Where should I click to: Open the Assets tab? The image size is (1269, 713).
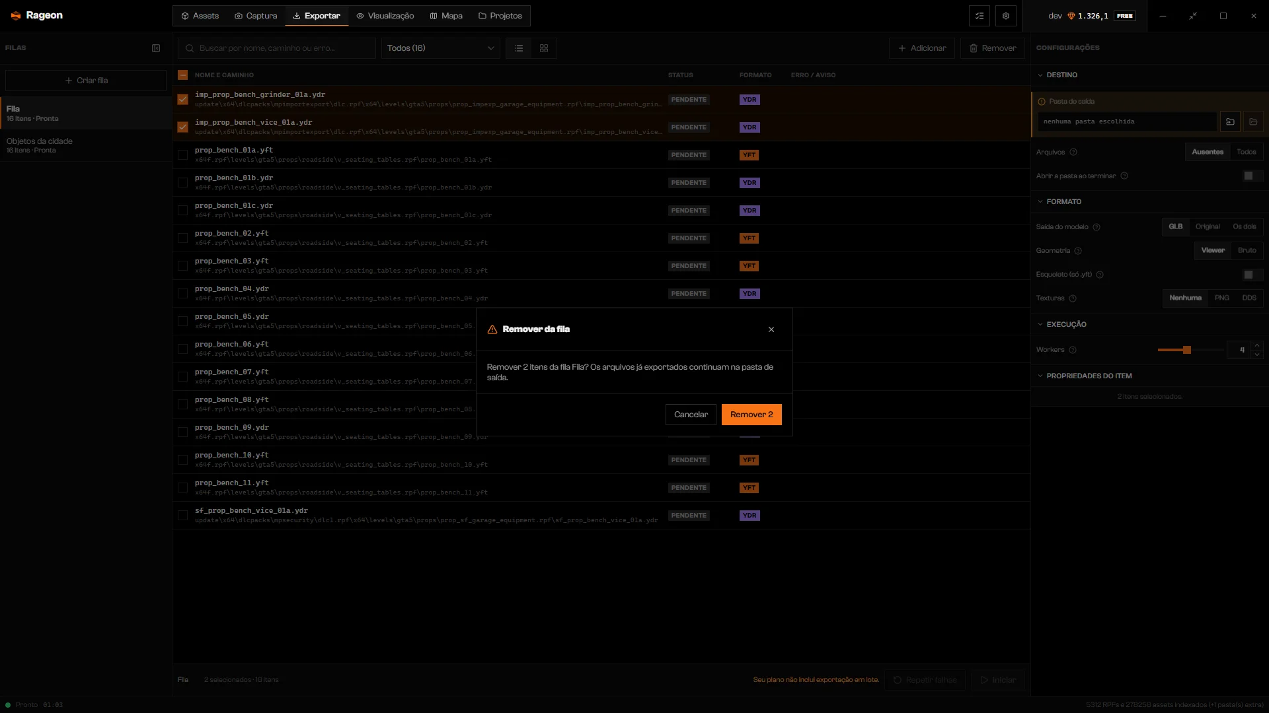tap(200, 16)
